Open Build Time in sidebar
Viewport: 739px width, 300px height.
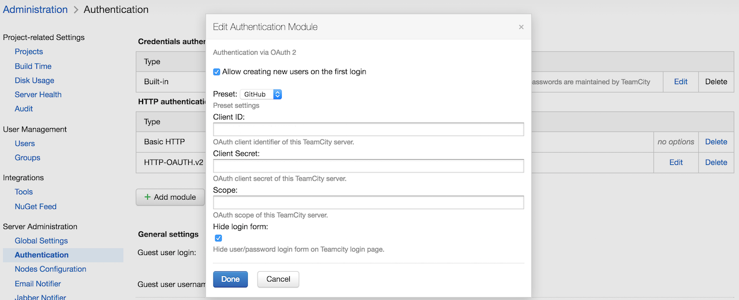point(33,66)
